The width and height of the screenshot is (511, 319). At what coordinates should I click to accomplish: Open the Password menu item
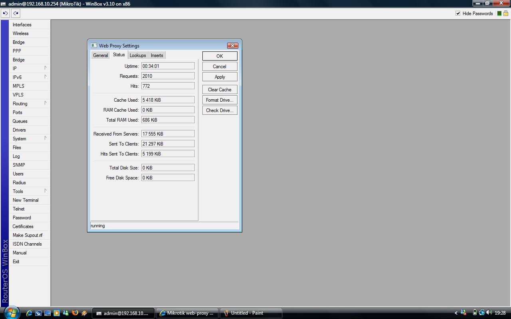click(x=30, y=218)
